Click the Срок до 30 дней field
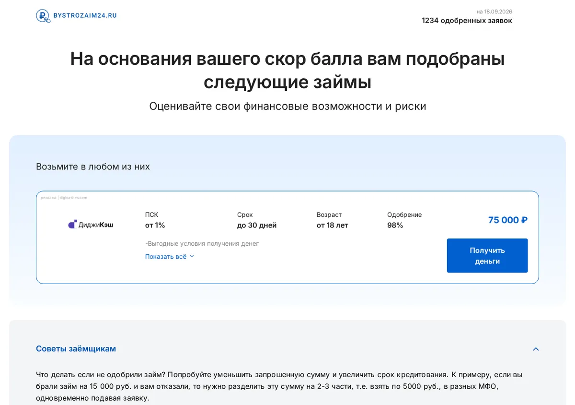 pyautogui.click(x=257, y=220)
